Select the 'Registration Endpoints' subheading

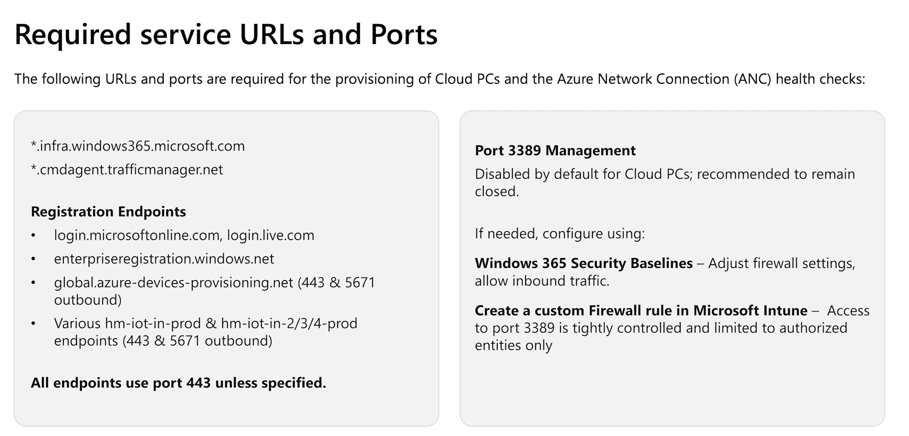(x=108, y=212)
